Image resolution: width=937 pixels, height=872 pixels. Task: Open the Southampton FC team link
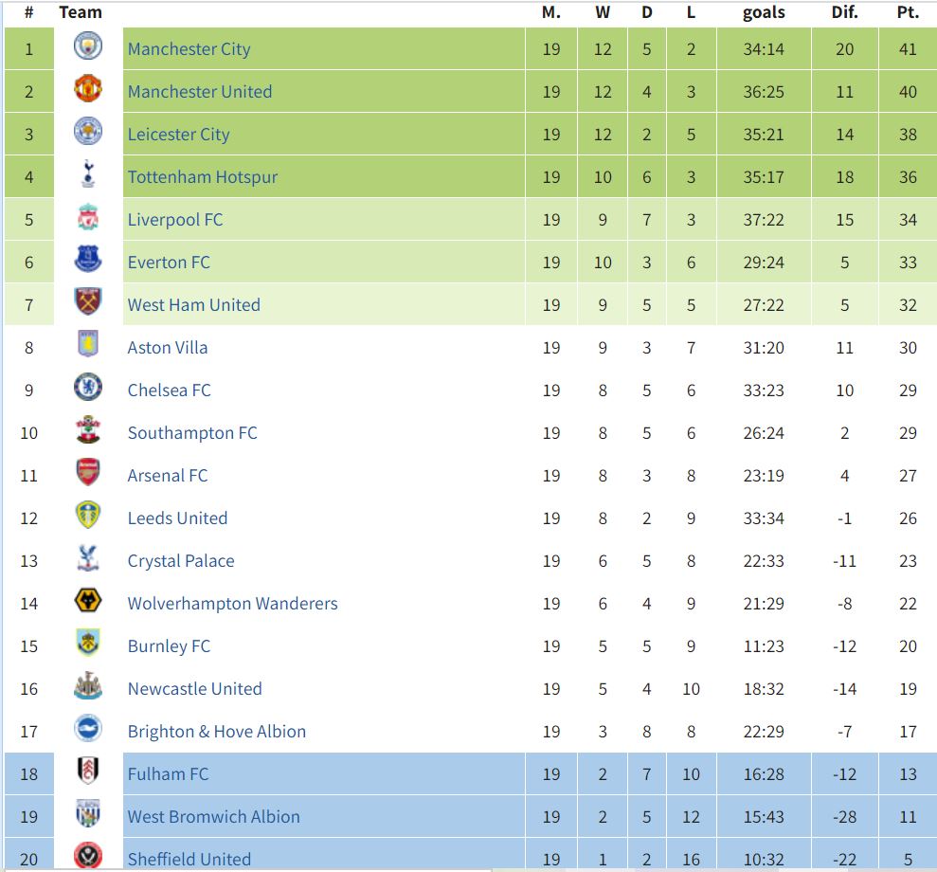192,433
